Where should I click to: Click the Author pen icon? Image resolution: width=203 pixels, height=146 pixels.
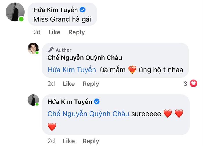pos(50,50)
